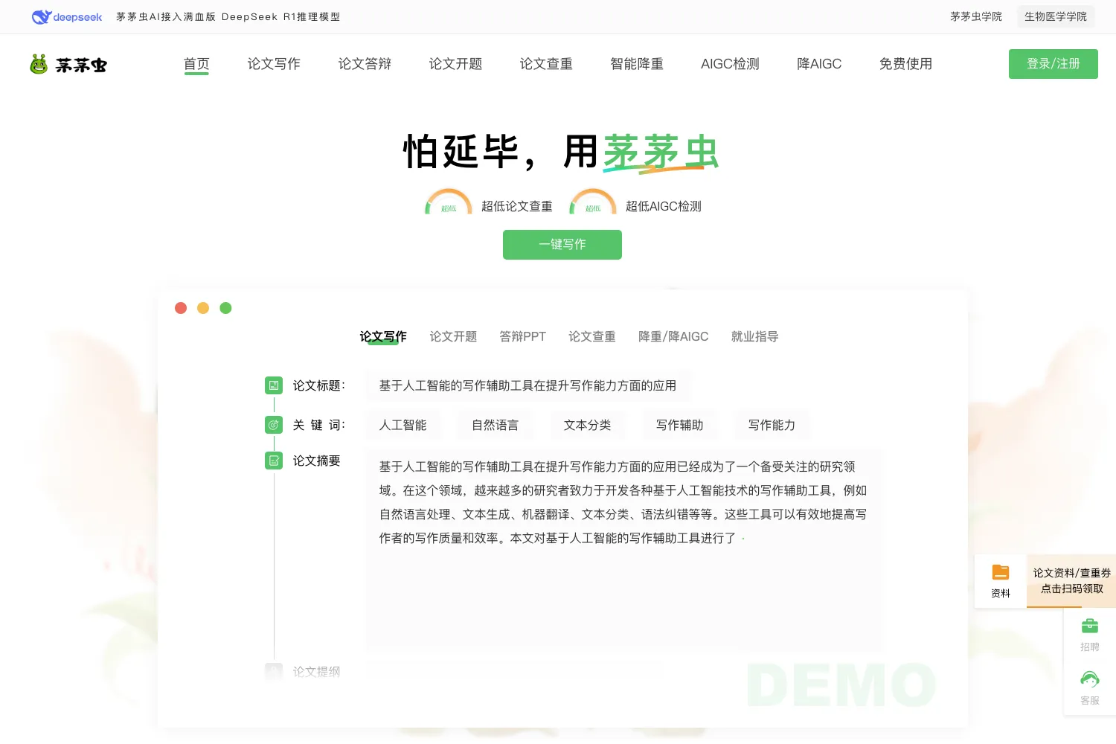The width and height of the screenshot is (1116, 744).
Task: Click the 登录/注册 button
Action: [1054, 64]
